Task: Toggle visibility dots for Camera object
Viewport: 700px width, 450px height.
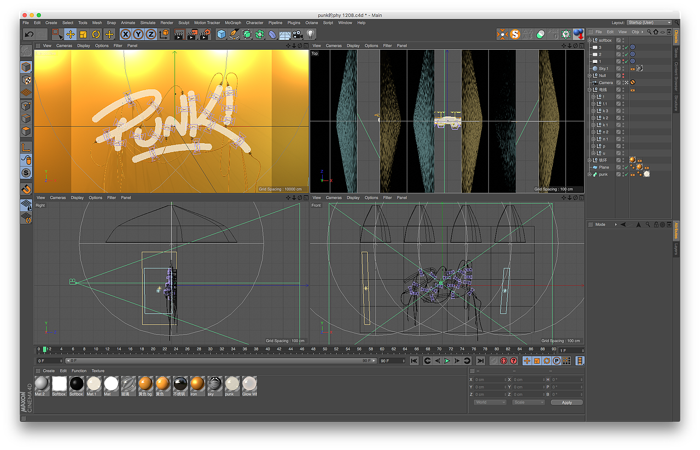Action: click(x=623, y=83)
